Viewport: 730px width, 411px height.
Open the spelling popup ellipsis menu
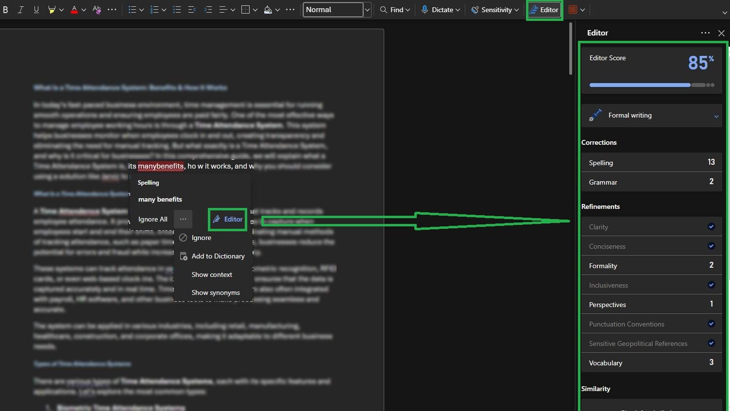[x=183, y=220]
